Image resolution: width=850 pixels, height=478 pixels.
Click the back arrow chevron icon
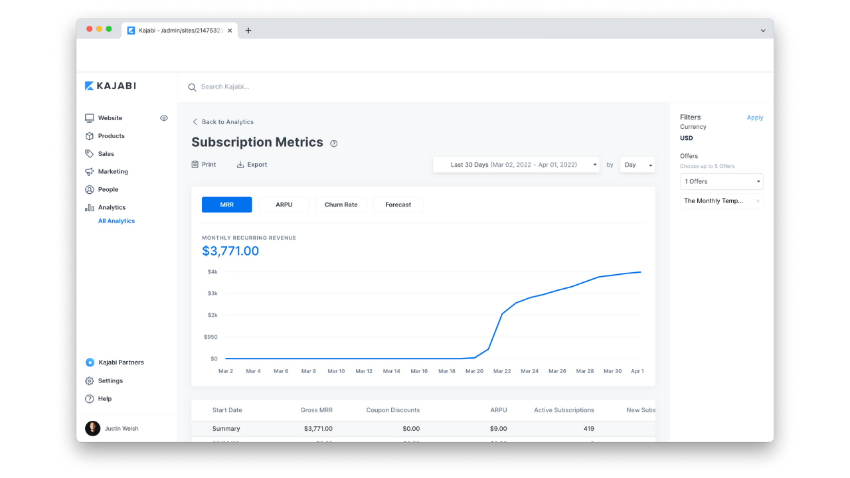[195, 122]
